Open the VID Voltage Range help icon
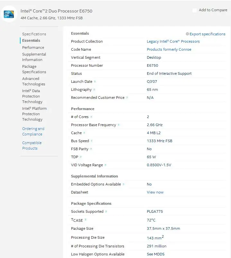Image resolution: width=231 pixels, height=258 pixels. 106,165
